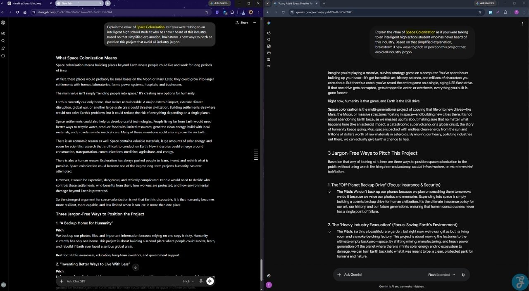The width and height of the screenshot is (529, 291).
Task: Open a new tab in the ChatGPT window
Action: tap(108, 3)
